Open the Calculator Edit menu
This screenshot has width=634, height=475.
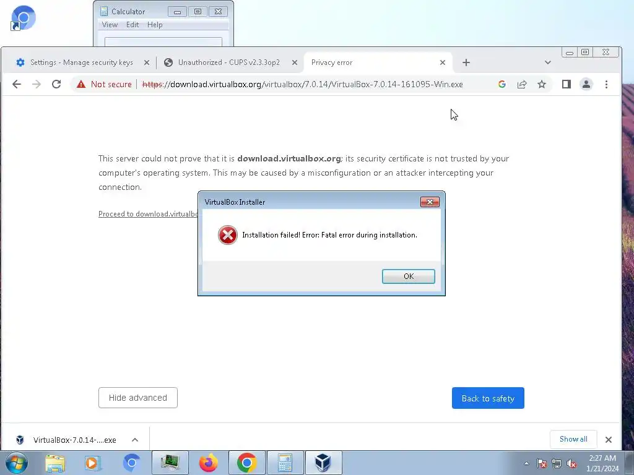point(132,25)
